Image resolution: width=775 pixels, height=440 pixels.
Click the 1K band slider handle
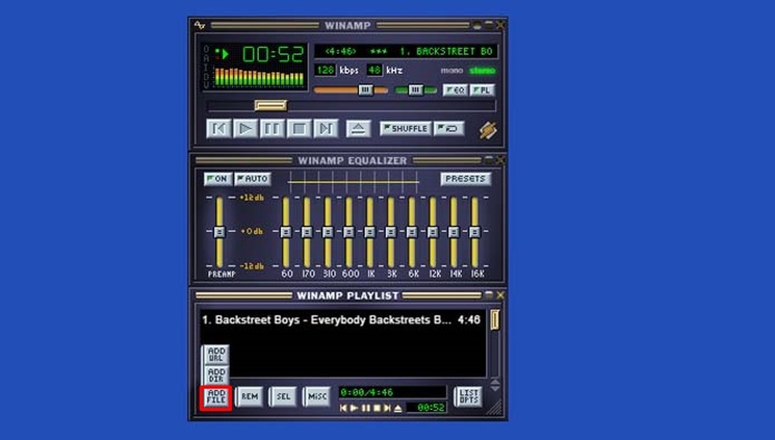pyautogui.click(x=369, y=231)
